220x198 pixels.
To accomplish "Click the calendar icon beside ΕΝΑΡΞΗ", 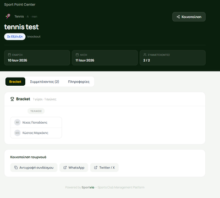I will click(9, 54).
